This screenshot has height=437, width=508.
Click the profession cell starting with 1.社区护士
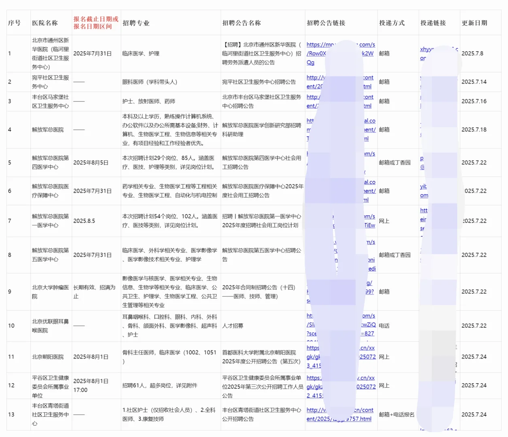pyautogui.click(x=169, y=414)
